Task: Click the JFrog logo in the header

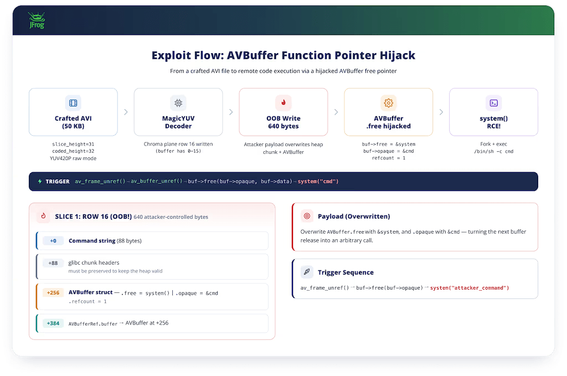Action: 37,20
